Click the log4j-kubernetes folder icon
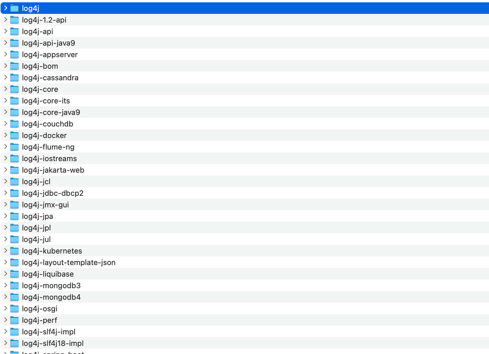 pos(14,251)
